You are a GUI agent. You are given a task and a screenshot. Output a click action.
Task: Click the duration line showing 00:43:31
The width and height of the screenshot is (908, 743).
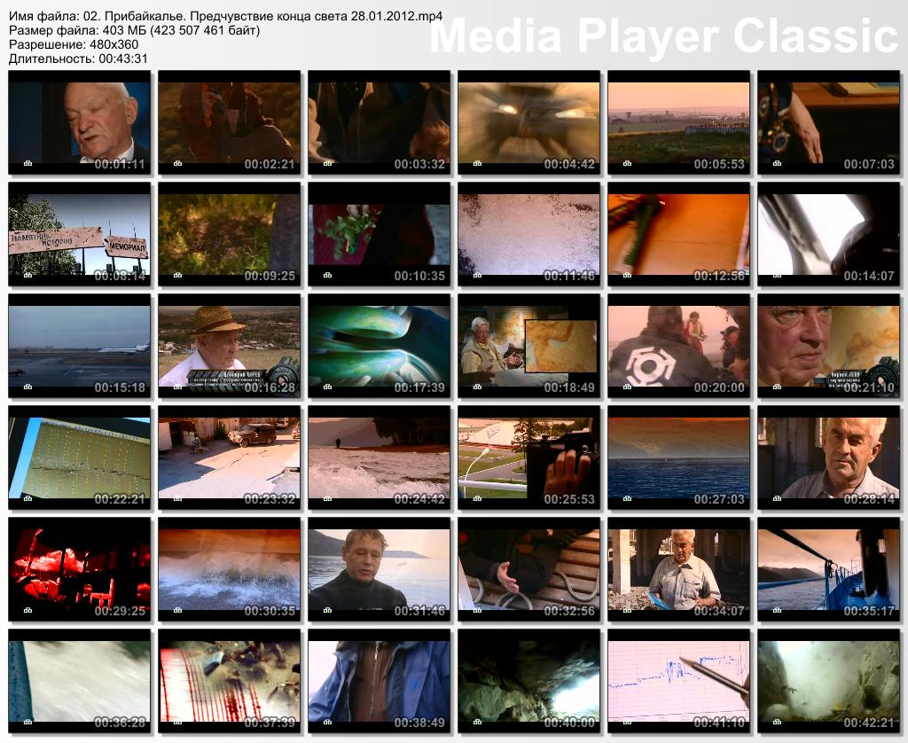78,59
